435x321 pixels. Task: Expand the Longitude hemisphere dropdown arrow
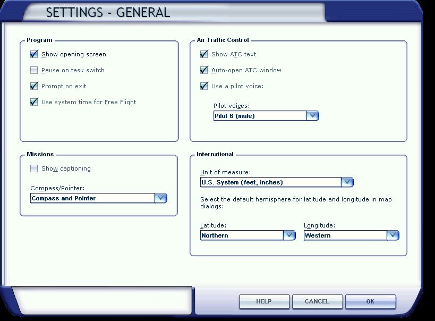point(393,235)
